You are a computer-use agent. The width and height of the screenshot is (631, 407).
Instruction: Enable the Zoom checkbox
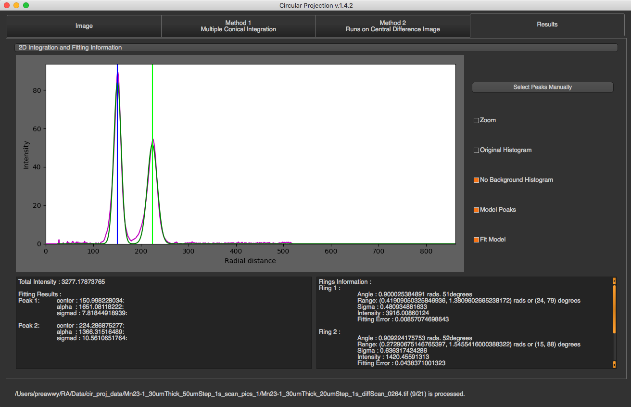point(477,120)
